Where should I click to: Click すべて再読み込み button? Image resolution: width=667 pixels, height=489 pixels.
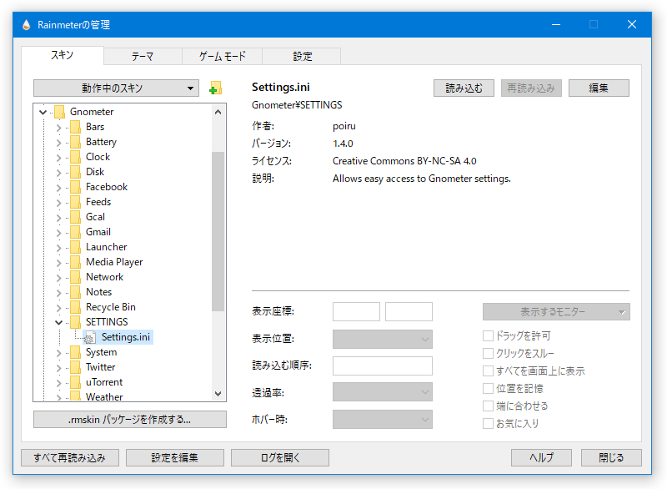click(70, 458)
